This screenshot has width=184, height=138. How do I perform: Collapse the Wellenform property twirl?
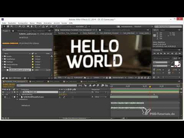pos(17,99)
